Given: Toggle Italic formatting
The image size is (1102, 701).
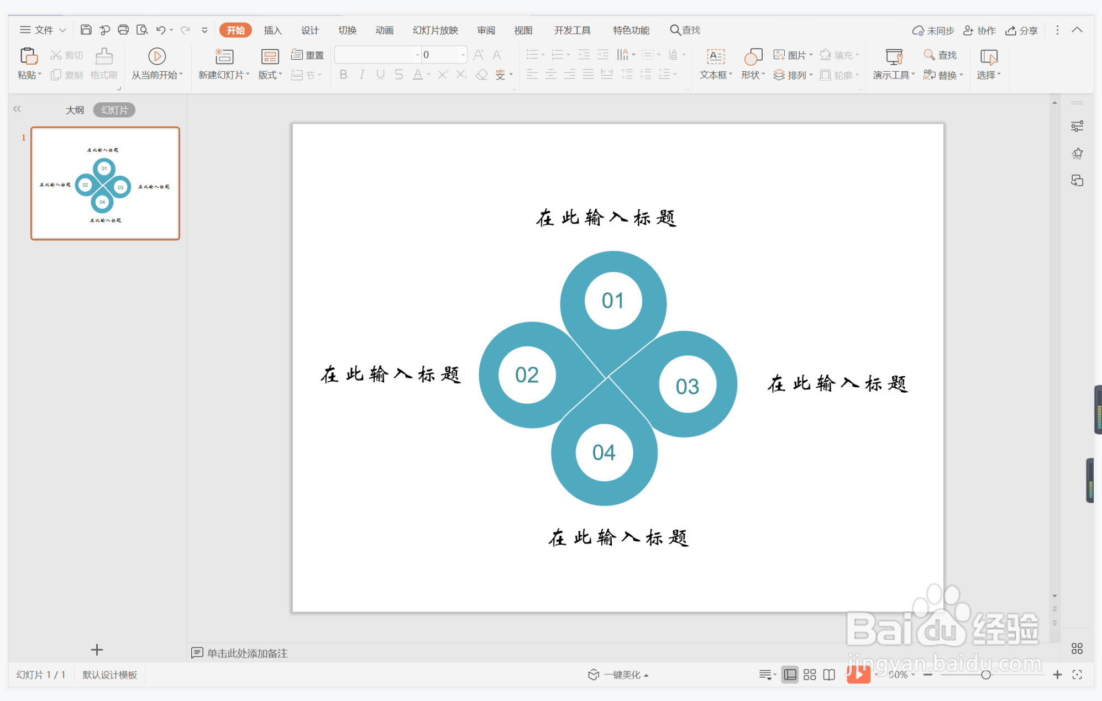Looking at the screenshot, I should coord(362,75).
